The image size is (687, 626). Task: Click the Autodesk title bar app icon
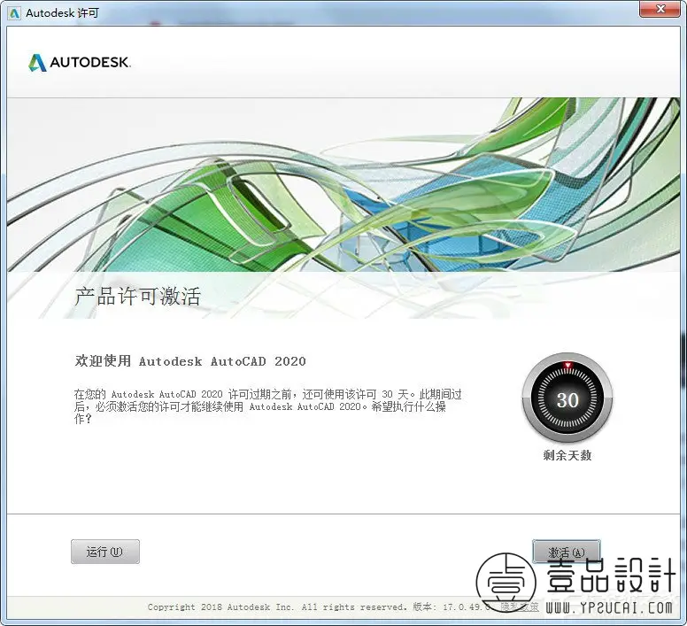(15, 13)
